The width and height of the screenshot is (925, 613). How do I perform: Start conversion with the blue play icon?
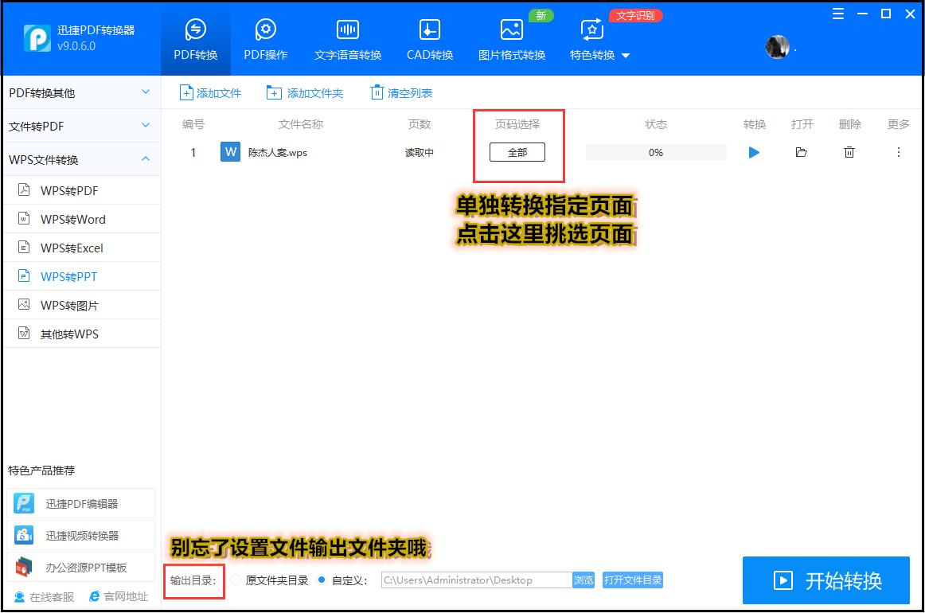tap(754, 152)
